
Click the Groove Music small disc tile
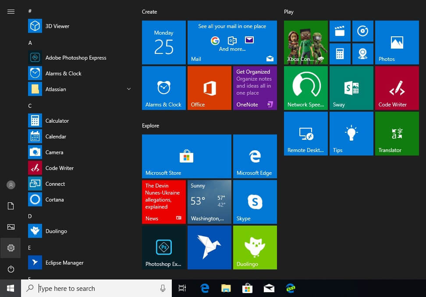[362, 31]
